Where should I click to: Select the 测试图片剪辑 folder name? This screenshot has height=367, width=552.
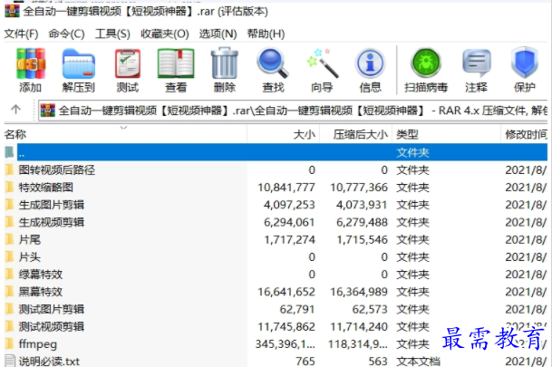(x=52, y=309)
